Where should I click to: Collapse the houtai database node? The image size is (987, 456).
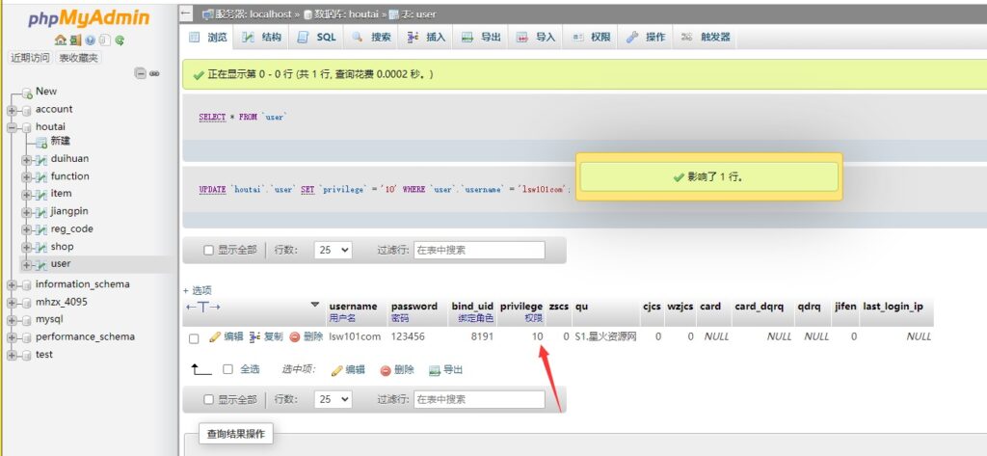coord(12,127)
